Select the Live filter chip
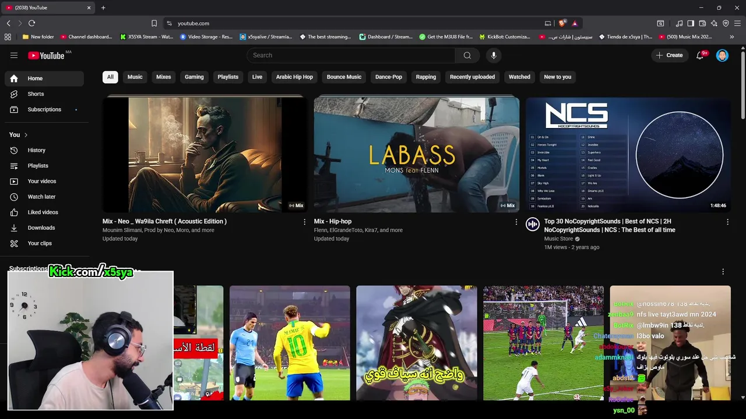The width and height of the screenshot is (746, 419). (257, 77)
